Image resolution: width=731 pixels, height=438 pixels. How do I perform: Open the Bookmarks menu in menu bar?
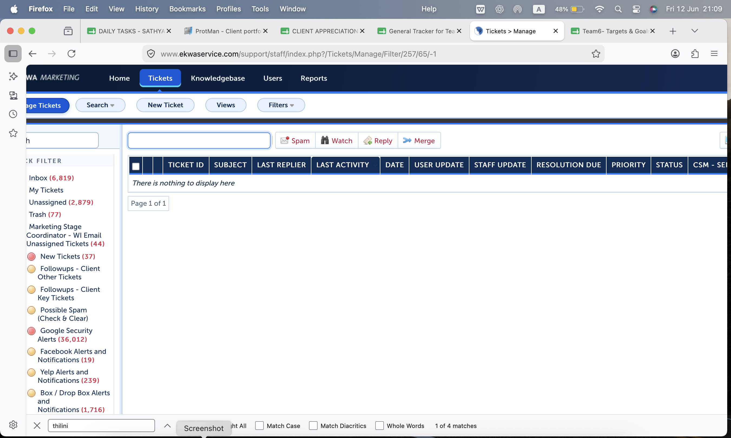[x=187, y=9]
